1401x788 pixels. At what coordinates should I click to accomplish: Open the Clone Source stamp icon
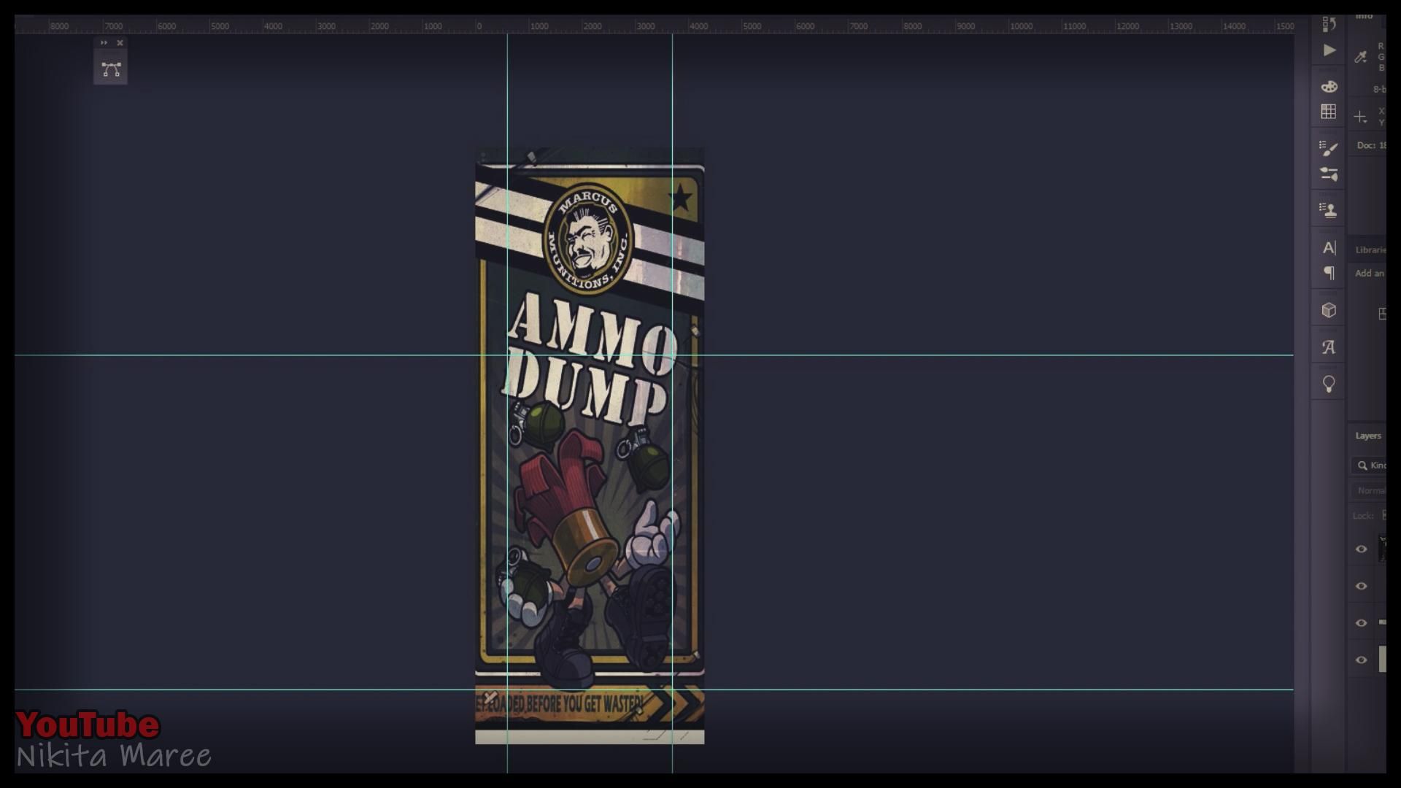coord(1329,210)
